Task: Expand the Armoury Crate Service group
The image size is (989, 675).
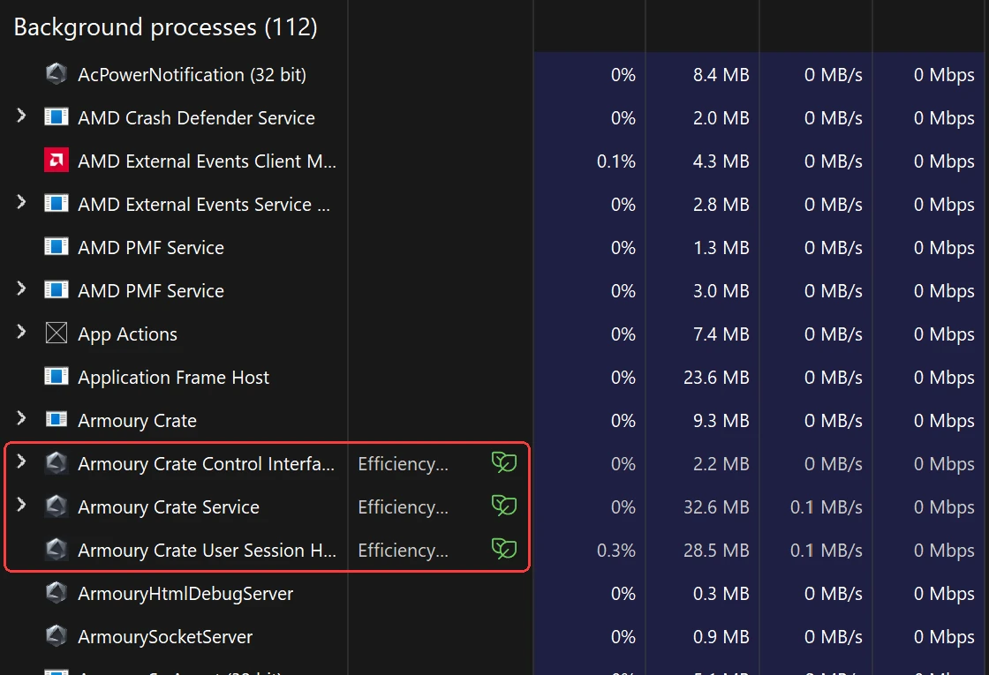Action: 21,505
